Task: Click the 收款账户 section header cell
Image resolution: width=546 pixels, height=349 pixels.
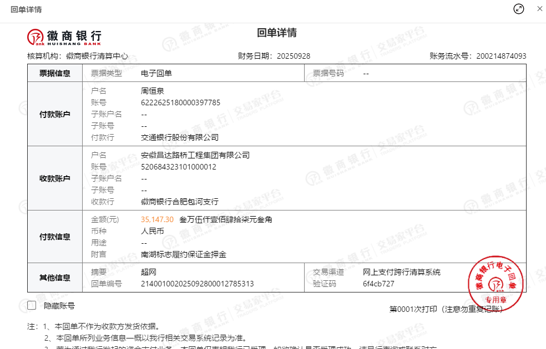Action: tap(55, 178)
